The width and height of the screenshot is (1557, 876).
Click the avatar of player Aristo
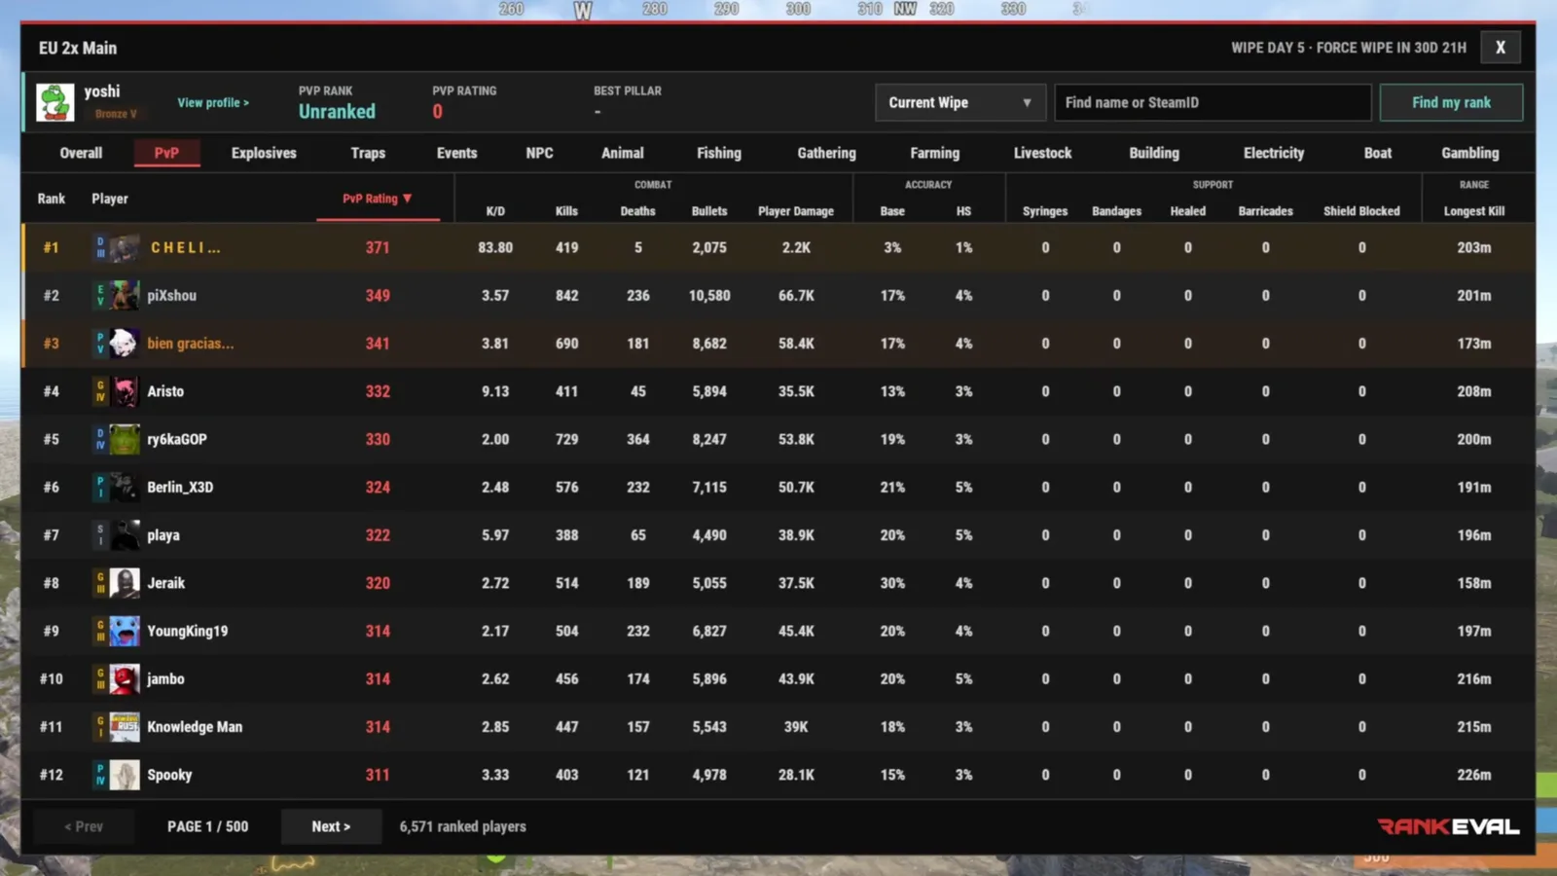[x=124, y=391]
